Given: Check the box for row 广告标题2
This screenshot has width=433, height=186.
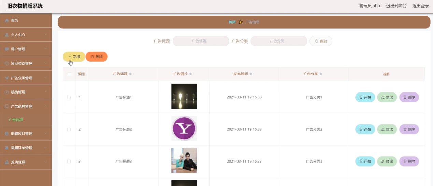Looking at the screenshot, I should pos(69,129).
